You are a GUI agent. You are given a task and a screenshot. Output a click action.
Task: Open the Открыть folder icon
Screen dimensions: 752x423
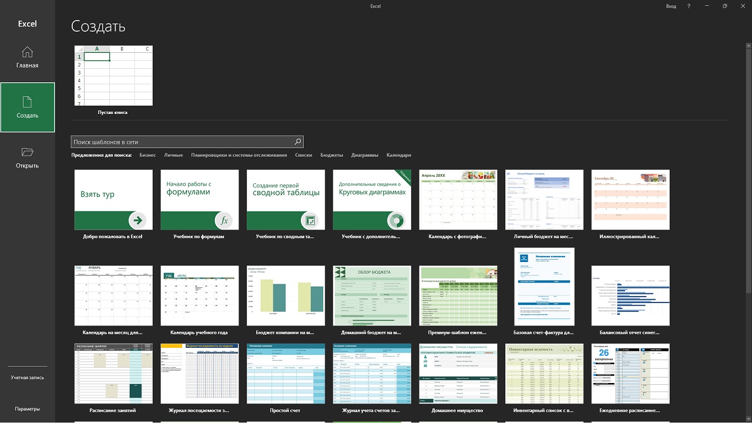[27, 152]
